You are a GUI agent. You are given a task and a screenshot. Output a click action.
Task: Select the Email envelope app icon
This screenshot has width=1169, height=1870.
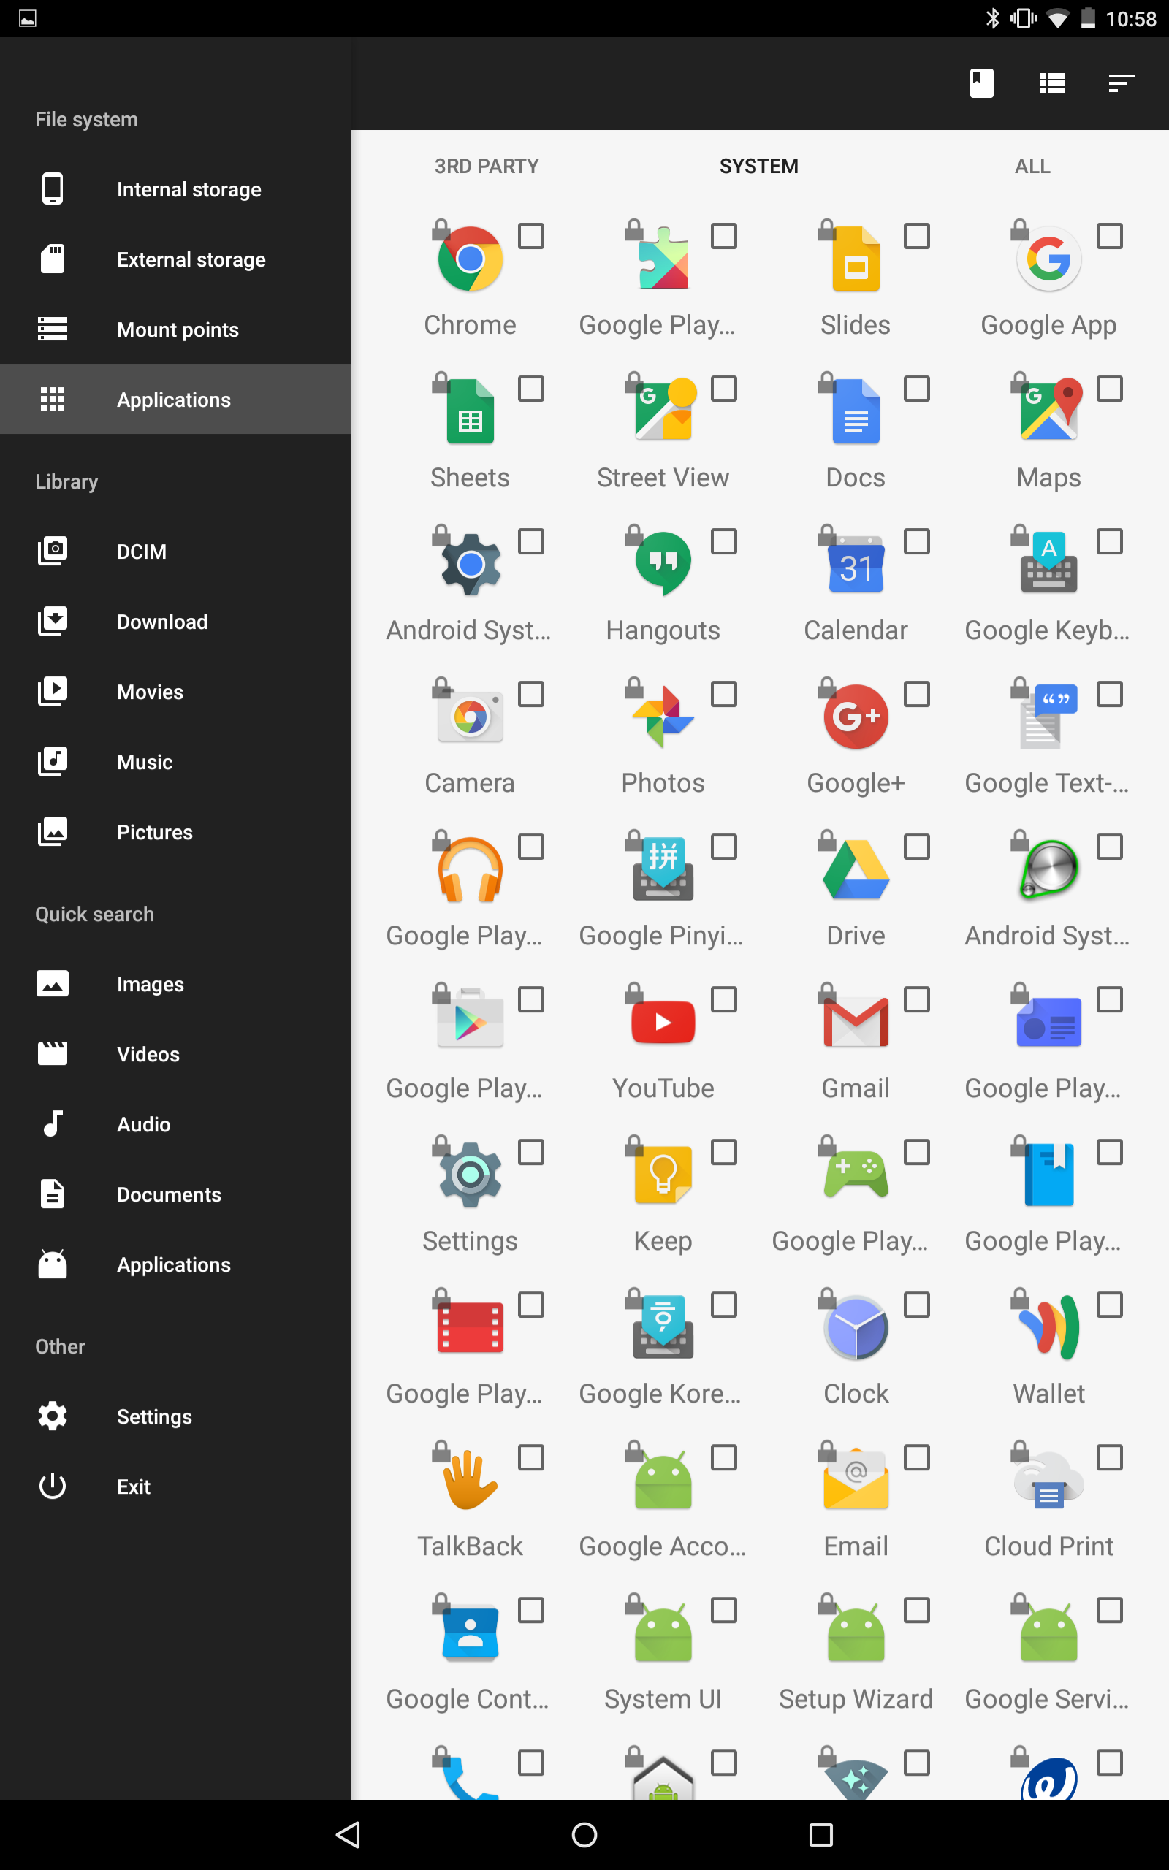point(856,1479)
